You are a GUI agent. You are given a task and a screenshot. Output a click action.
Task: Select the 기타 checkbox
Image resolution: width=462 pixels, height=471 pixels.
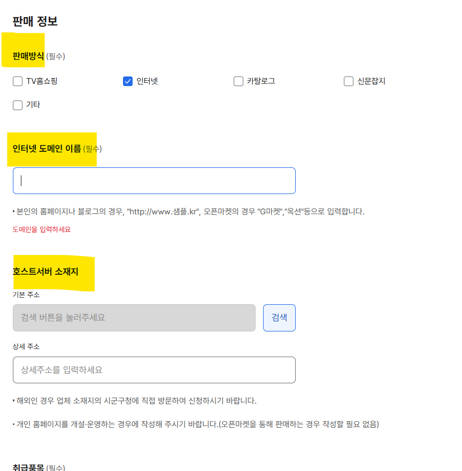pos(18,105)
